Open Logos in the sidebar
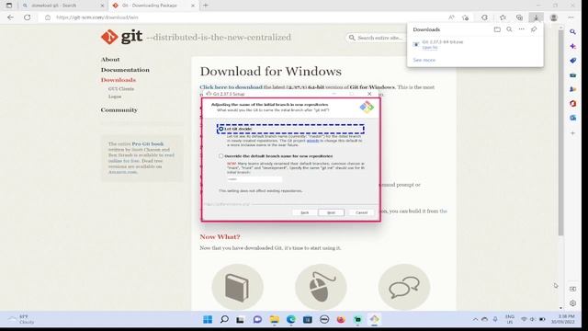Viewport: 588px width, 331px height. pyautogui.click(x=115, y=97)
